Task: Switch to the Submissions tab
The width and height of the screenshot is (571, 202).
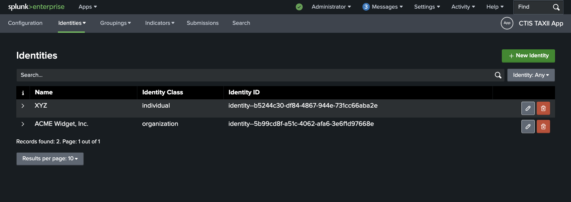Action: [203, 23]
